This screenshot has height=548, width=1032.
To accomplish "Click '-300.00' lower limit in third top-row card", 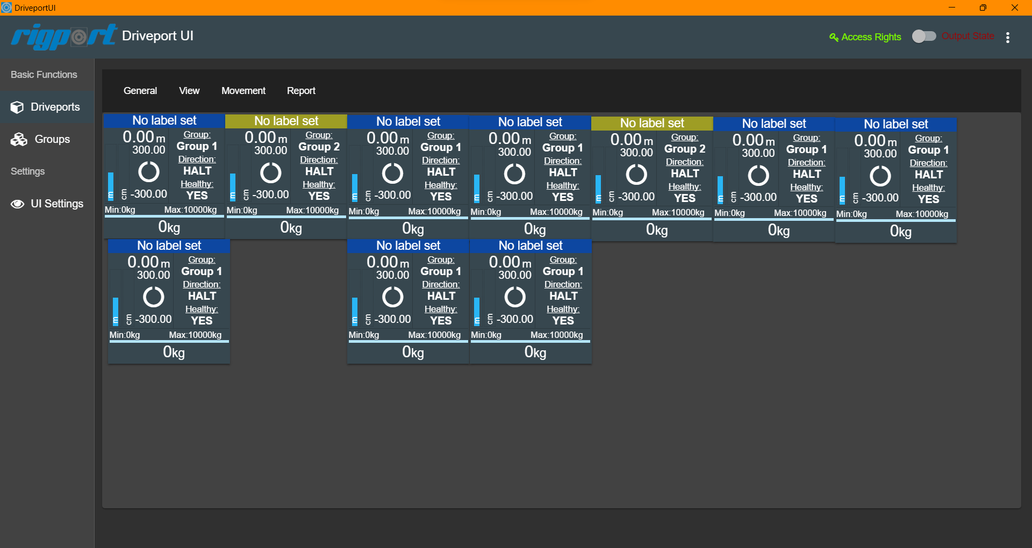I will pos(393,195).
